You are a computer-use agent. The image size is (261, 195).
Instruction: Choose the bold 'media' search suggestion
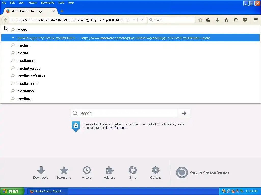point(130,53)
